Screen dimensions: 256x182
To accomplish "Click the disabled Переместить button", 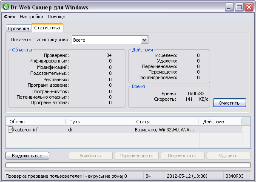I will (182, 156).
